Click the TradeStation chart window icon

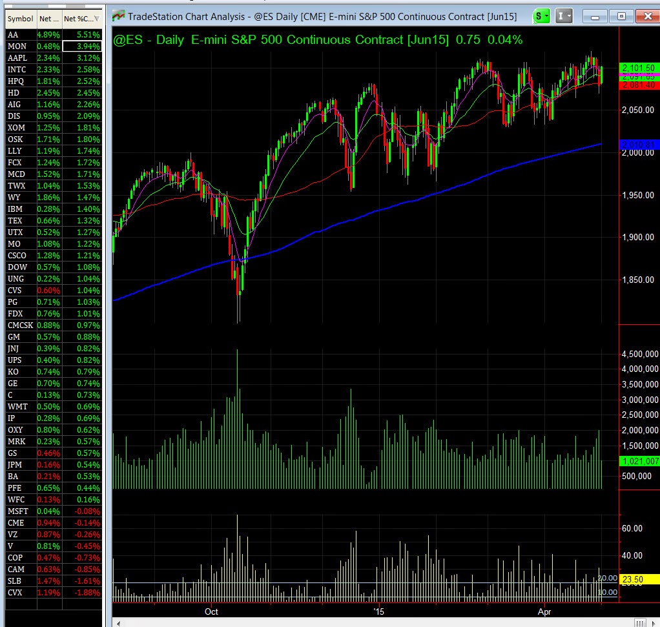point(119,16)
